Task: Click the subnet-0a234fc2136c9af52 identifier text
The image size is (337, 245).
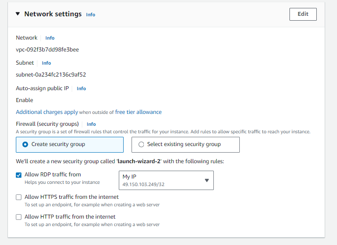Action: (x=51, y=75)
